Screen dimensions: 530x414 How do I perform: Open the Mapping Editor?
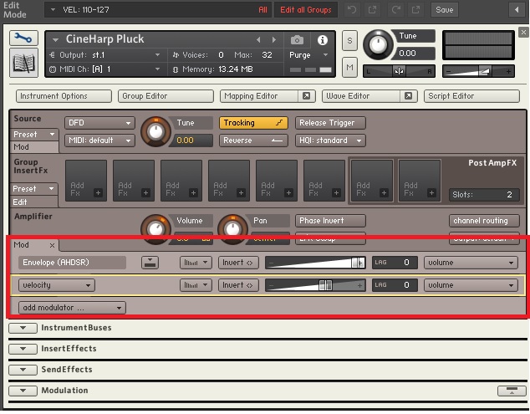click(x=259, y=96)
